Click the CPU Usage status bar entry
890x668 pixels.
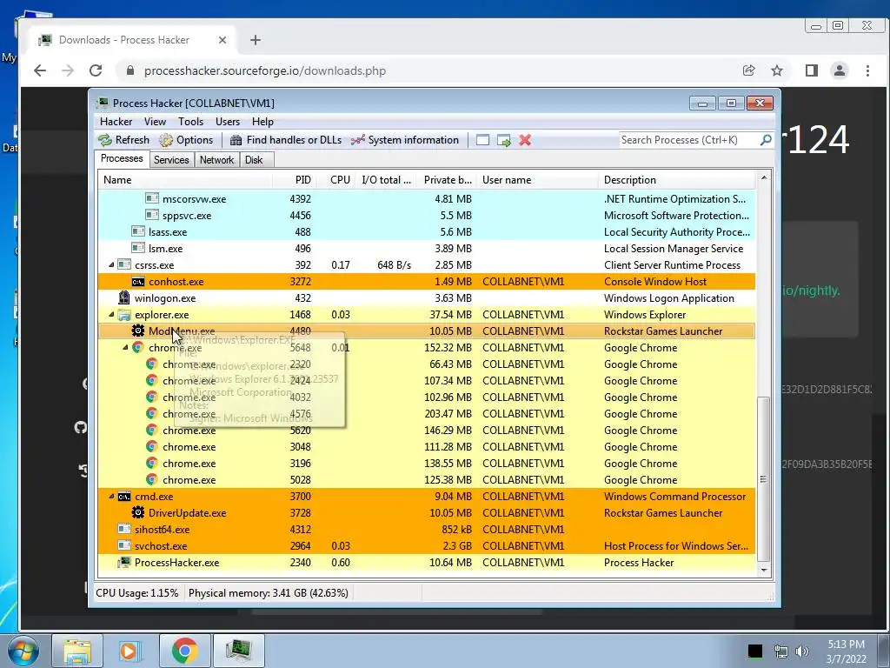coord(137,593)
